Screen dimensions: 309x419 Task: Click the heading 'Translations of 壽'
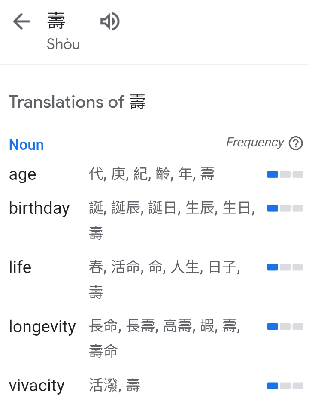coord(78,102)
